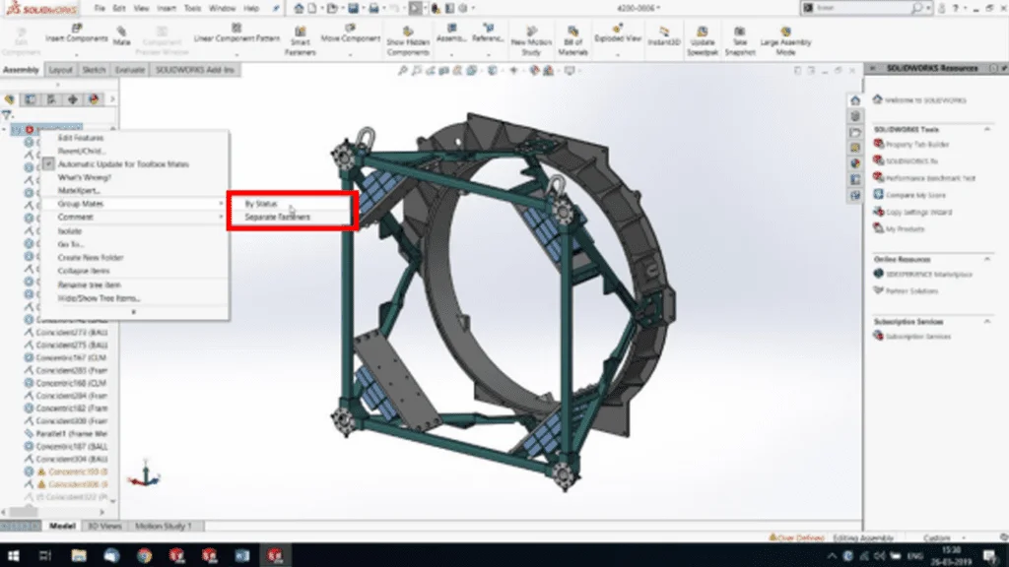Open FeatureManager design tree tab
This screenshot has height=567, width=1009.
pos(9,99)
